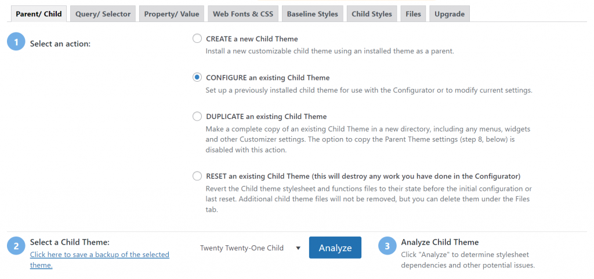Click the step 1 number badge
Viewport: 594px width, 279px height.
pyautogui.click(x=16, y=43)
